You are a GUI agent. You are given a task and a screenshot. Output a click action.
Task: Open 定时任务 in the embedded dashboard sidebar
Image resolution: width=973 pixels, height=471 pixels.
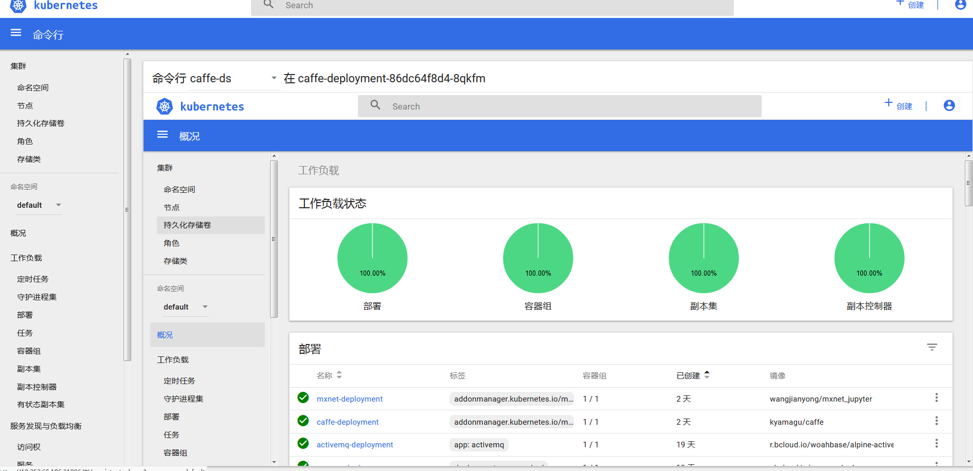point(179,381)
